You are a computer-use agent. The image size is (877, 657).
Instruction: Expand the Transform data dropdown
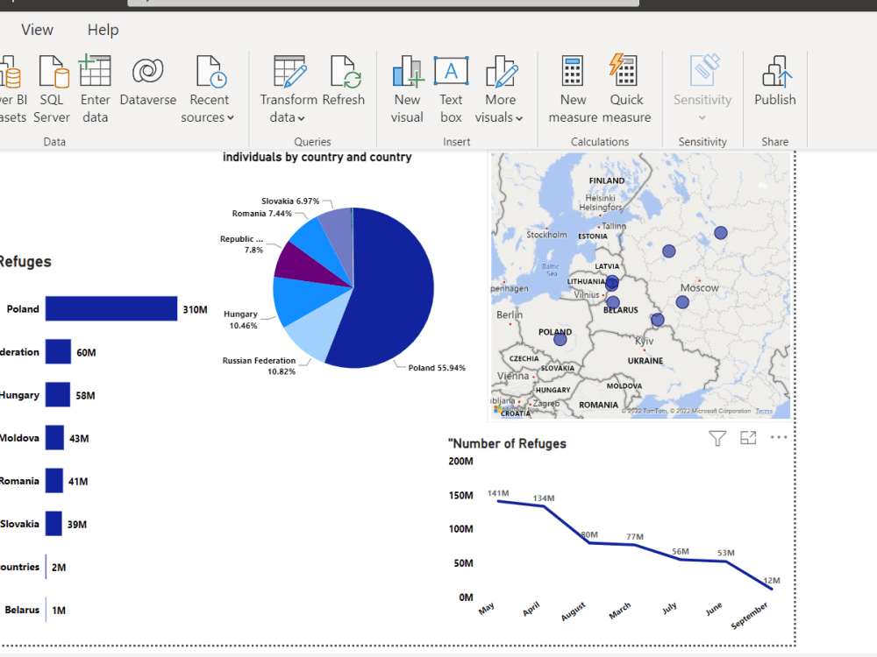(x=289, y=89)
